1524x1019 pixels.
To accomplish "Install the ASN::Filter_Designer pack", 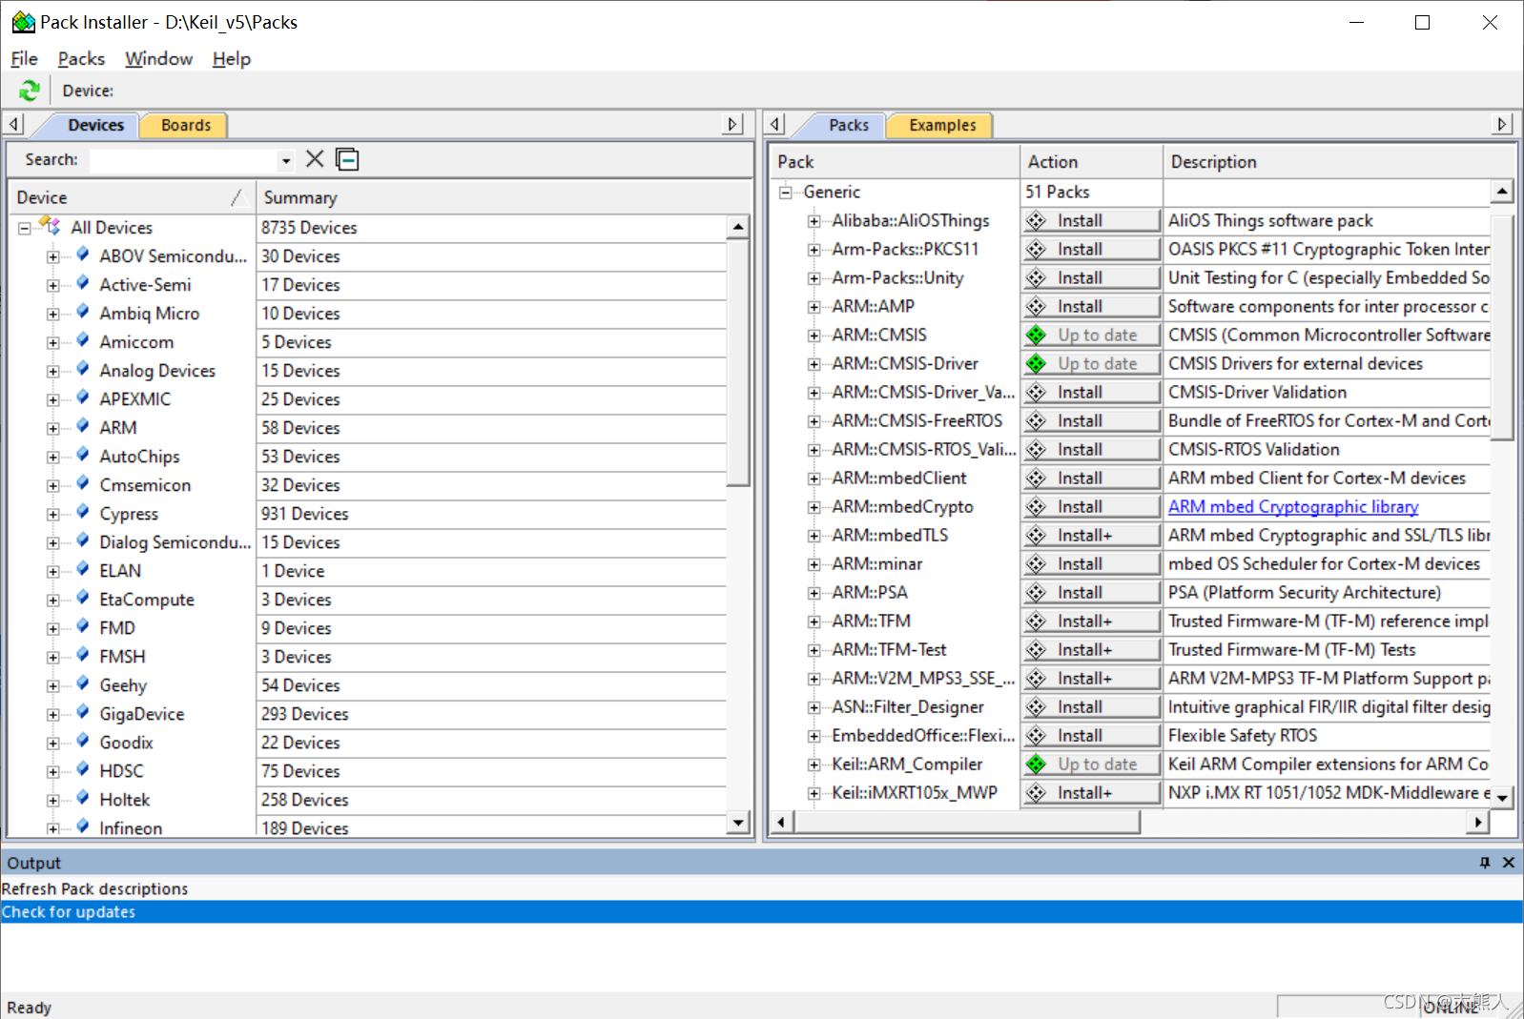I will pyautogui.click(x=1091, y=706).
